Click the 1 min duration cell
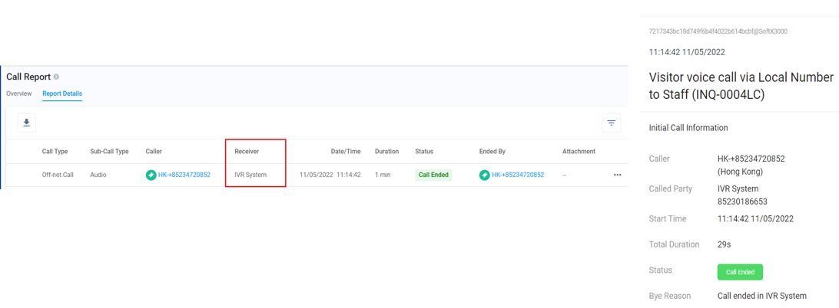The height and width of the screenshot is (308, 839). (x=383, y=175)
